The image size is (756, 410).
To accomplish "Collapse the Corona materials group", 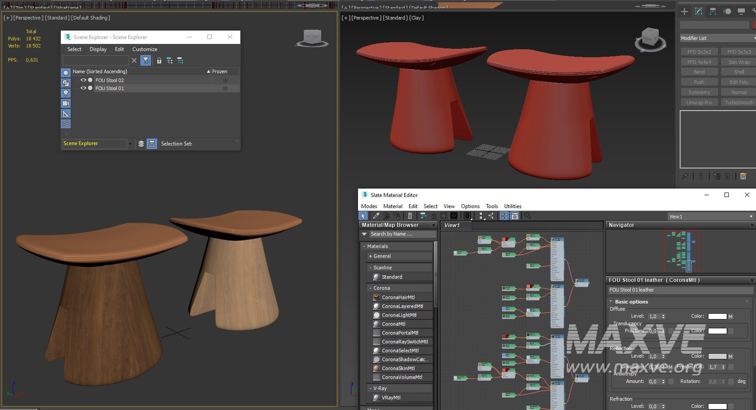I will (370, 288).
